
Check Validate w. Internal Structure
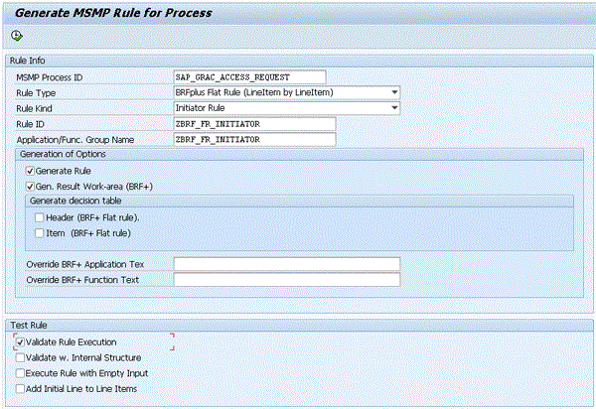[21, 357]
